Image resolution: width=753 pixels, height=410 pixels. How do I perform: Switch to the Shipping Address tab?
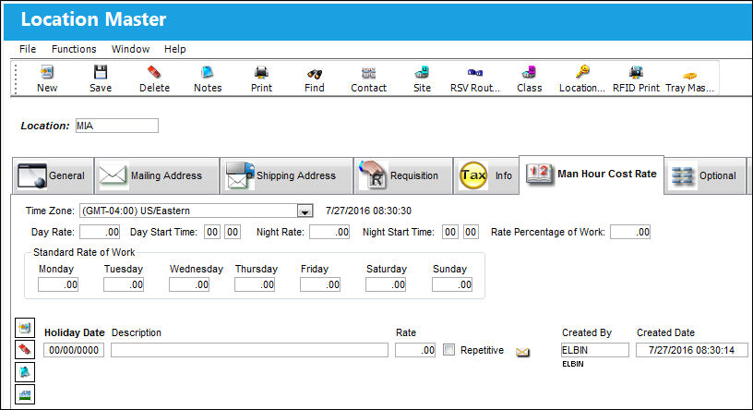[x=287, y=176]
